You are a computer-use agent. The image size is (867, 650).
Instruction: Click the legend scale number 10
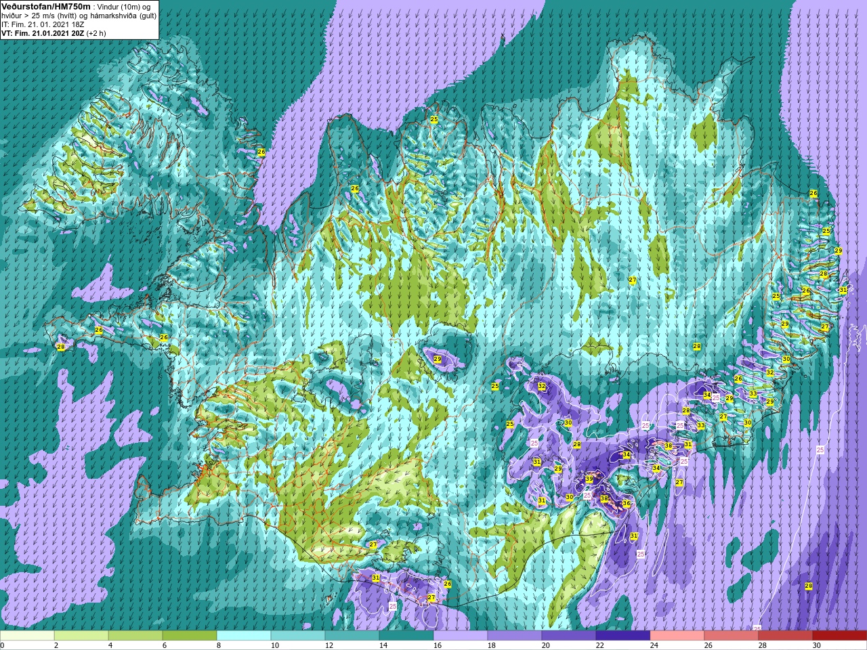pos(274,645)
